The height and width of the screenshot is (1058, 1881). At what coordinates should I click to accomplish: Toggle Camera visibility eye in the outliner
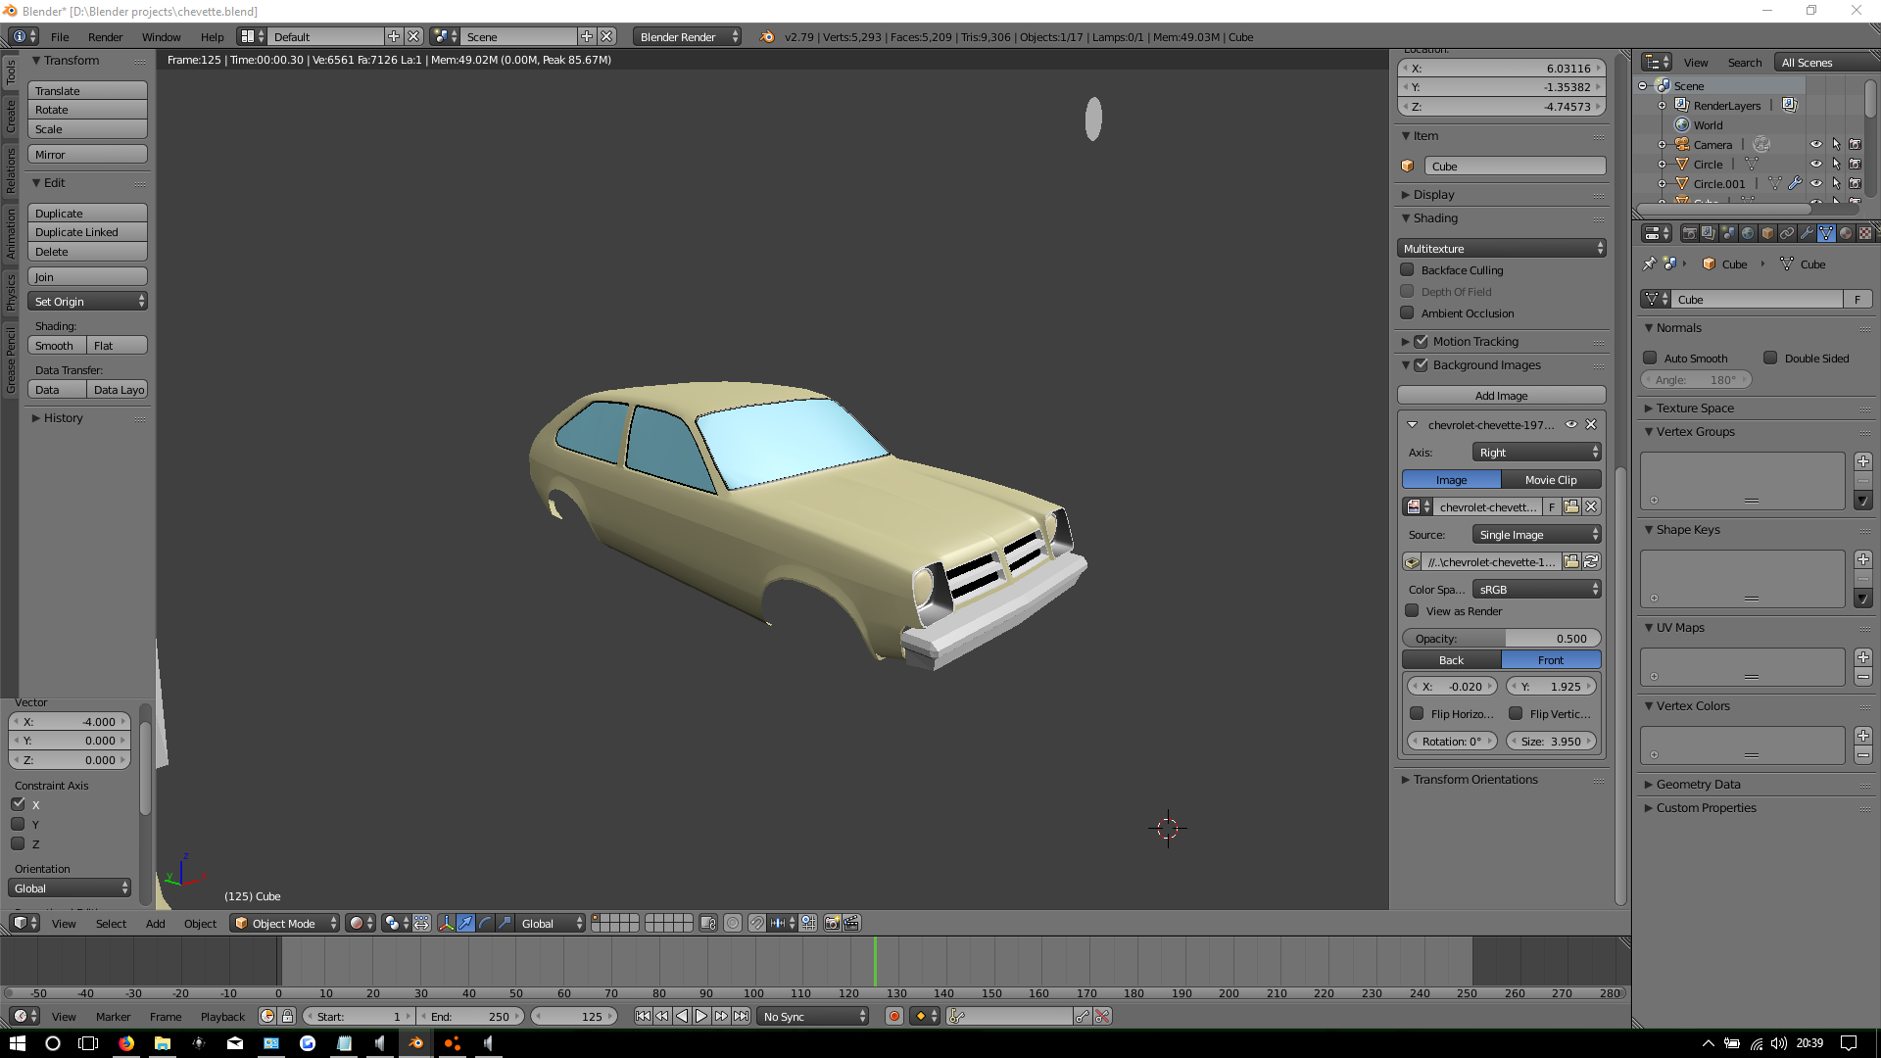click(x=1815, y=144)
